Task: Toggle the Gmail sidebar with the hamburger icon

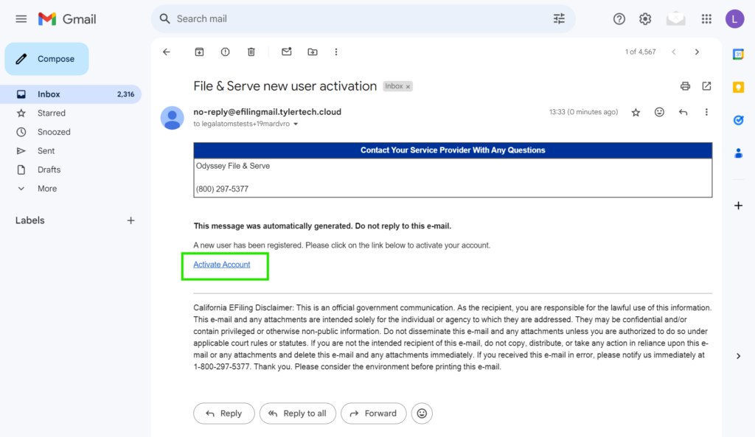Action: (21, 18)
